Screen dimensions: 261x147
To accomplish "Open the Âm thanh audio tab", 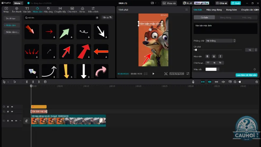I will point(17,10).
